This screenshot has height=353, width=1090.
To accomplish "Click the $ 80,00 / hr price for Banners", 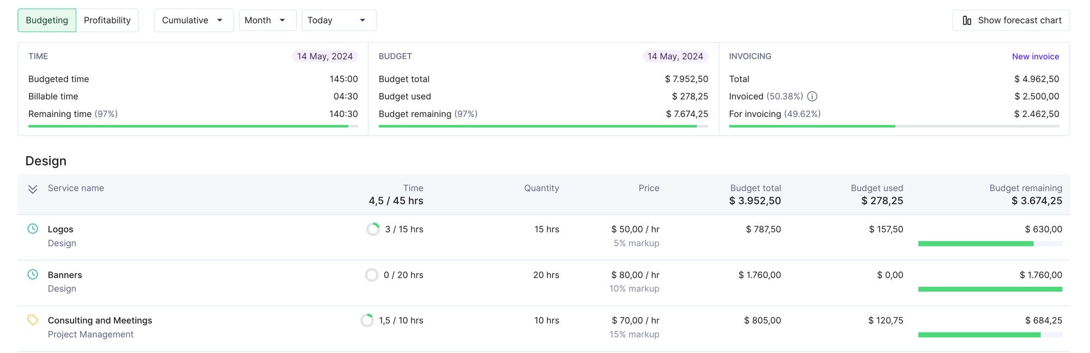I will point(635,275).
